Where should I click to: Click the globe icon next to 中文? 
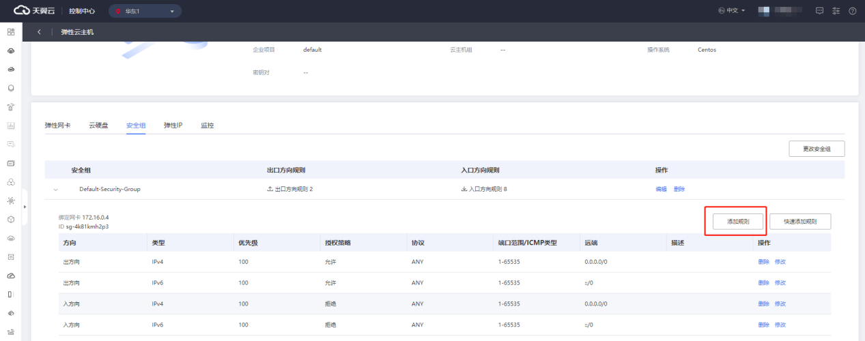722,11
